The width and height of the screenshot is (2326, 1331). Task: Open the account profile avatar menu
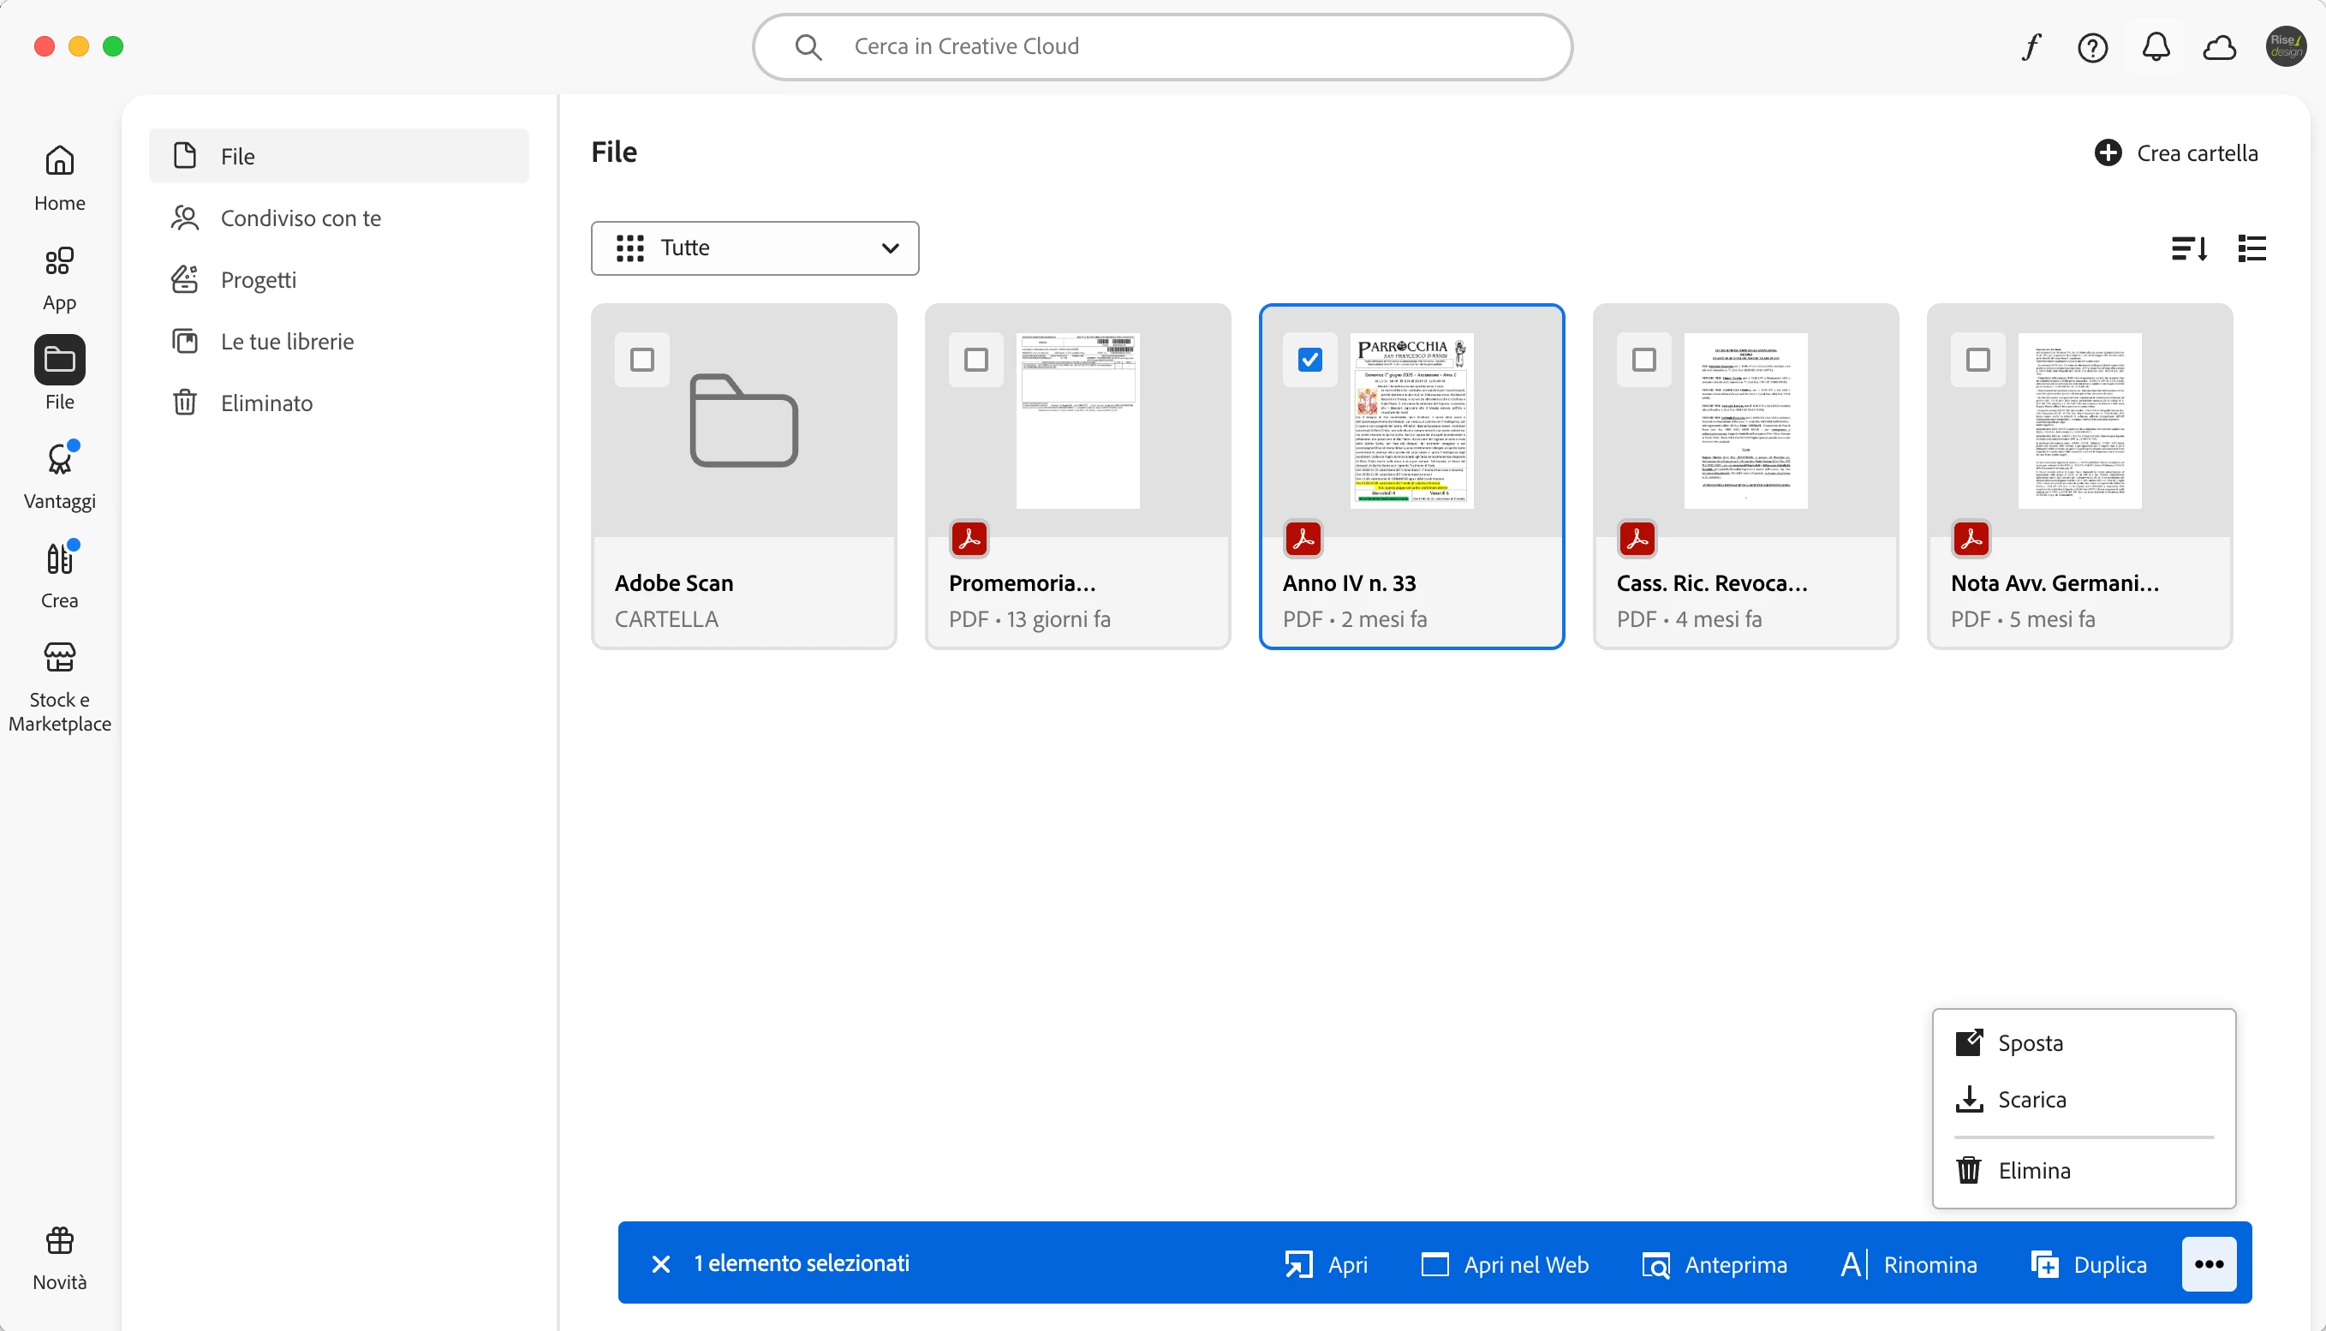pyautogui.click(x=2285, y=46)
